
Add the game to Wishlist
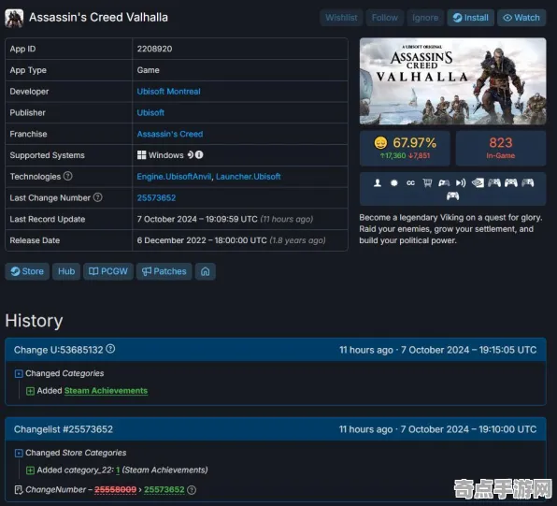[341, 18]
